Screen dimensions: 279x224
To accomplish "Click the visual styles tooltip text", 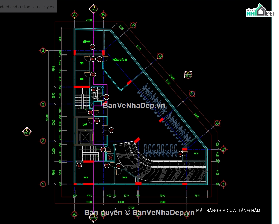I will click(27, 7).
